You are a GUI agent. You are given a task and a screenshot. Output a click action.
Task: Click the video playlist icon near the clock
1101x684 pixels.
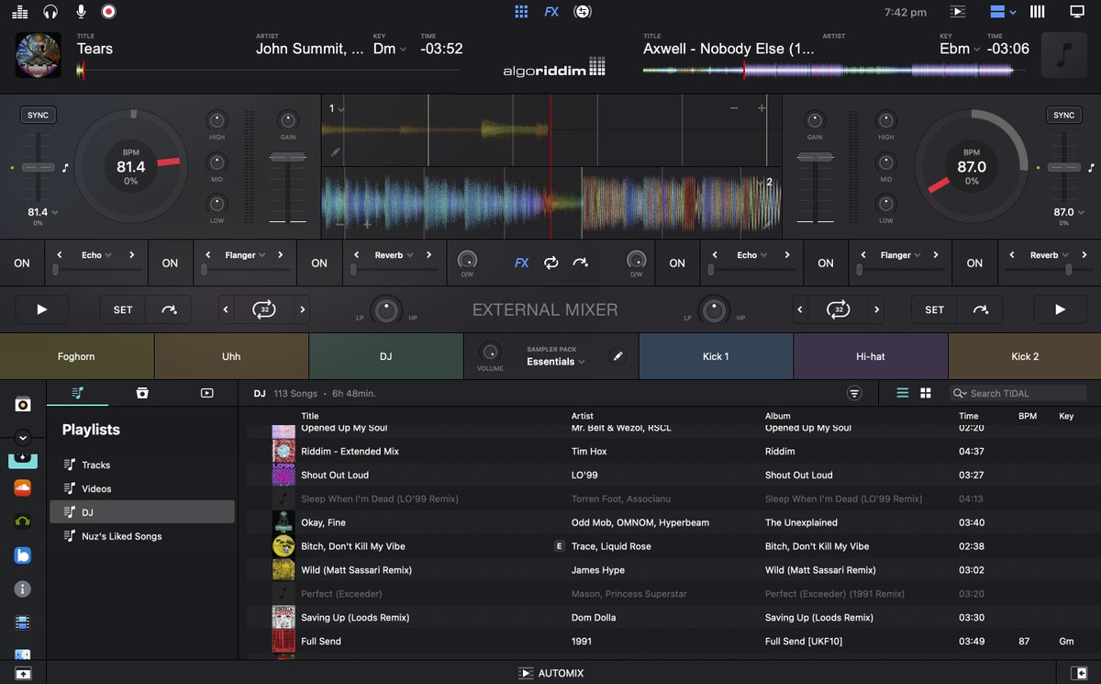(958, 12)
